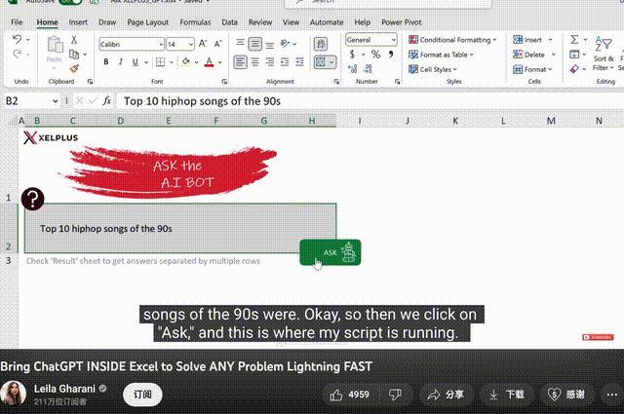Toggle Align Right

coord(270,61)
